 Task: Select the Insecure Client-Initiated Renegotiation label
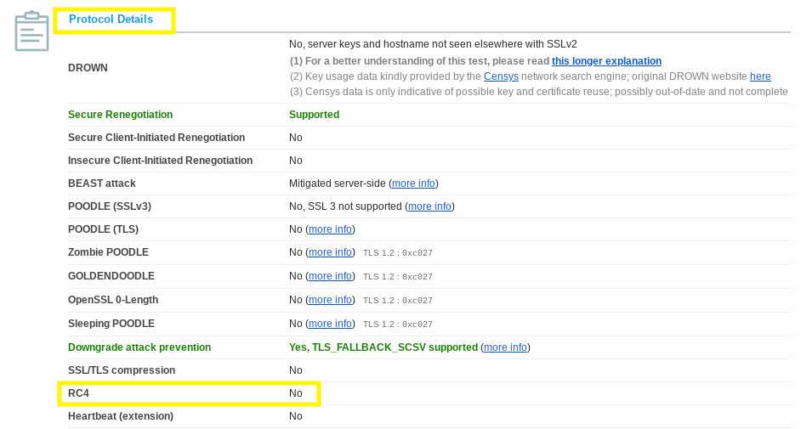(x=161, y=161)
